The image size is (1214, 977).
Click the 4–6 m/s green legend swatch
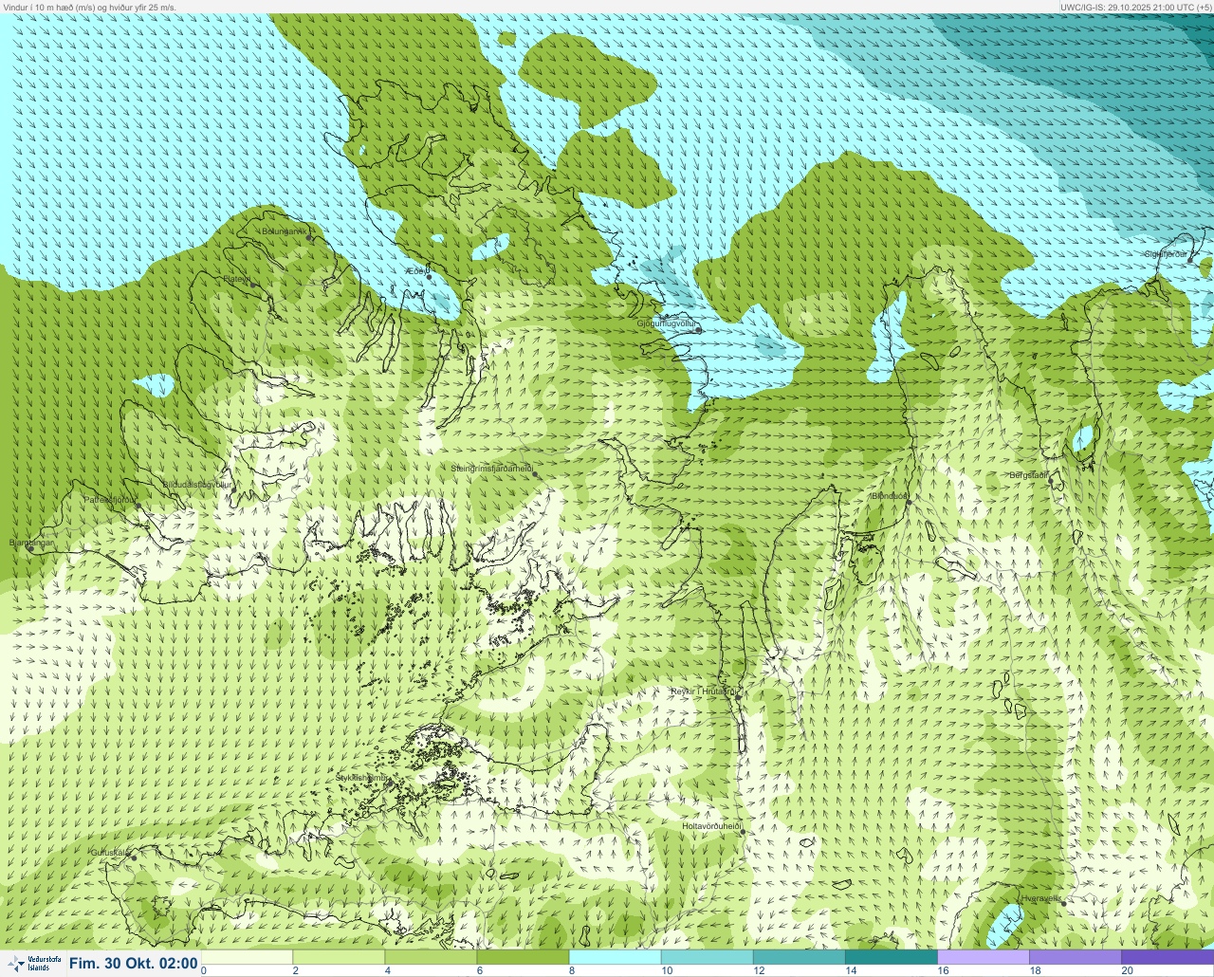click(431, 957)
